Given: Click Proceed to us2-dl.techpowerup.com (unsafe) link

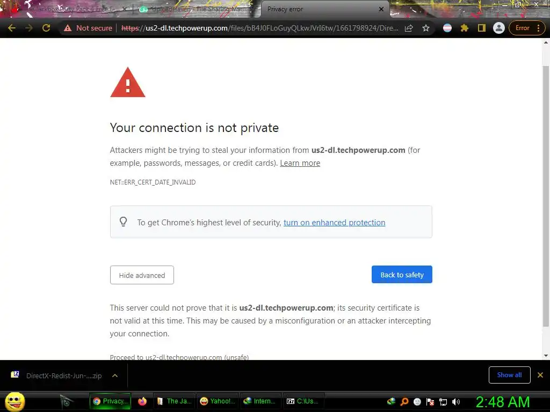Looking at the screenshot, I should [x=179, y=357].
